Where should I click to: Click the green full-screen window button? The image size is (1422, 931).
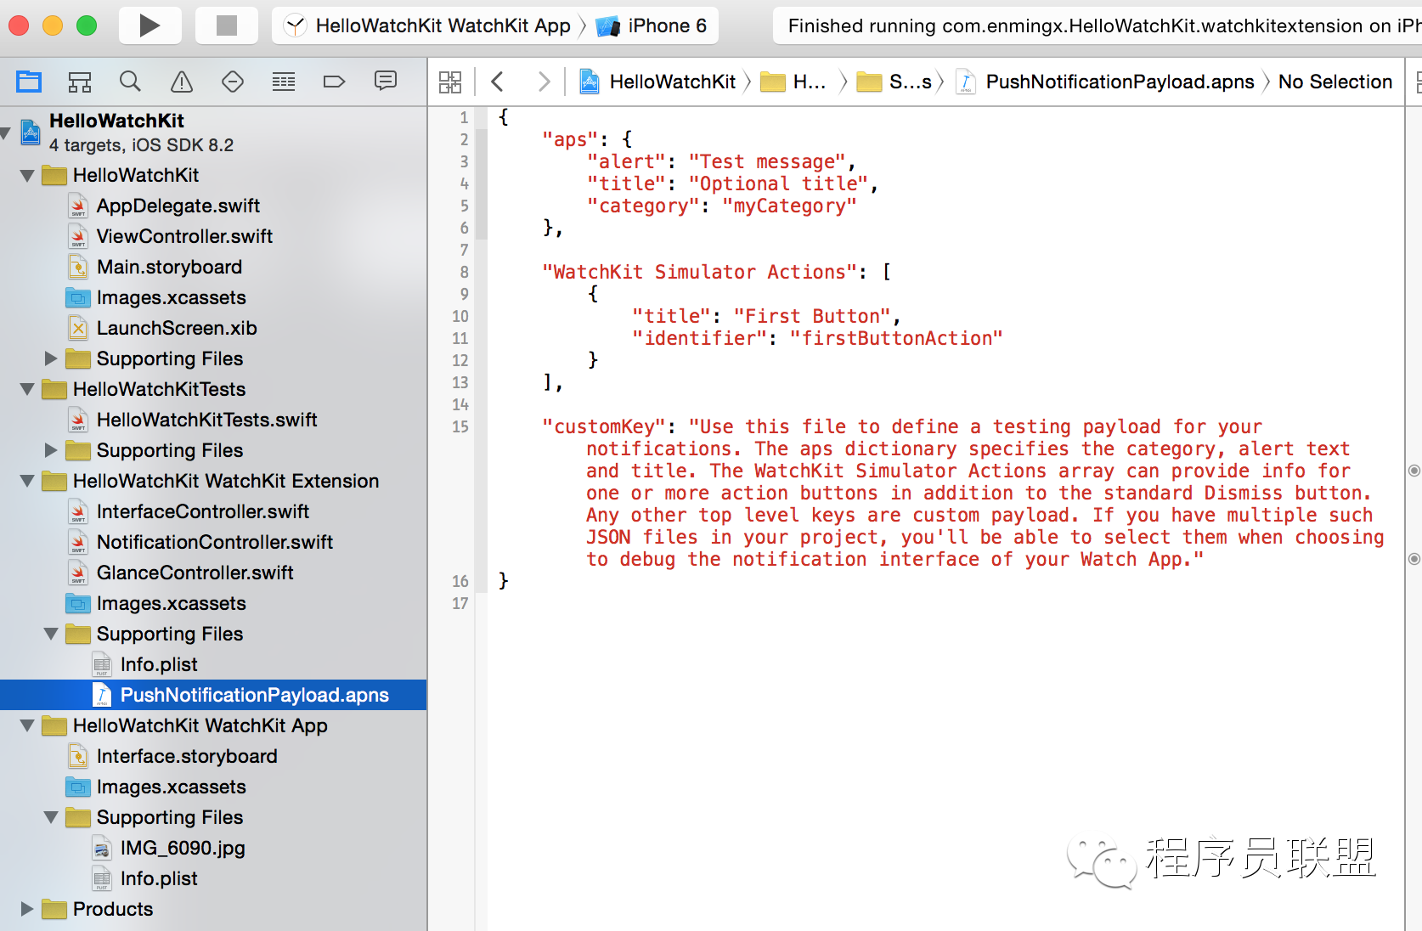[87, 25]
